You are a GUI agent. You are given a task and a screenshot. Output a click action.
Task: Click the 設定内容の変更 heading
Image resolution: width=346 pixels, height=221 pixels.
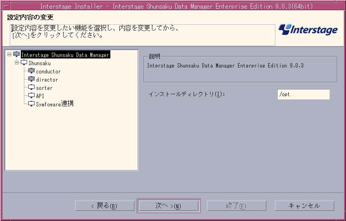pos(30,17)
